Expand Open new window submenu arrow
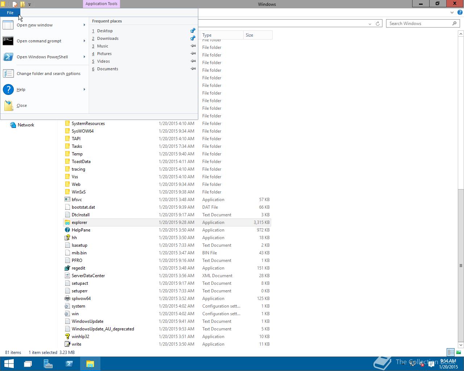Screen dimensions: 464x371 tap(84, 25)
